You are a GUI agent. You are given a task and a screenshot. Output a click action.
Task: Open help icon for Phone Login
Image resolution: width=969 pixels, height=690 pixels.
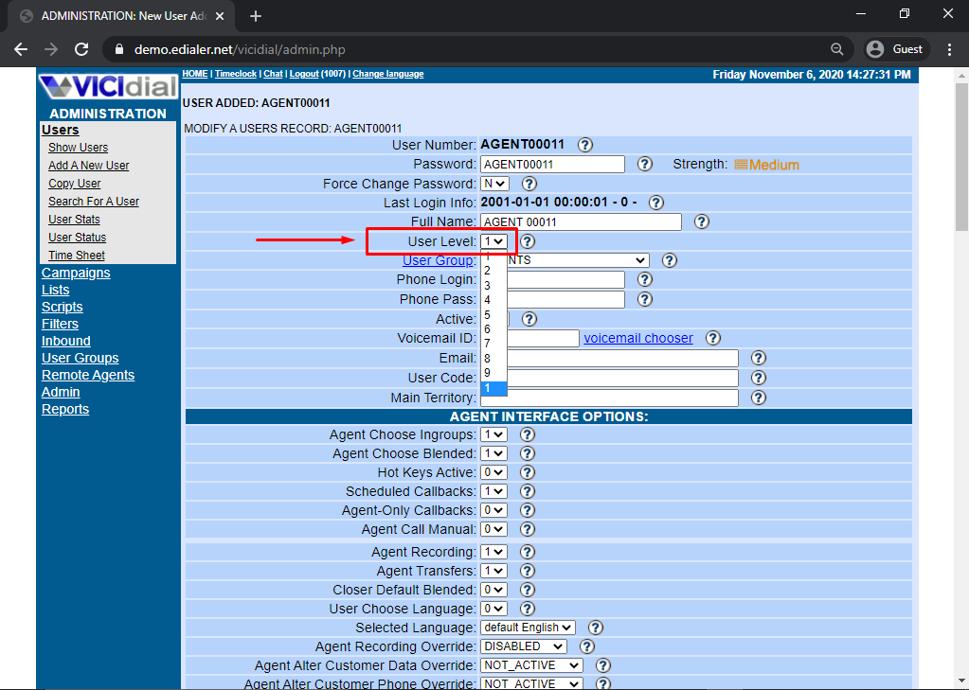644,280
